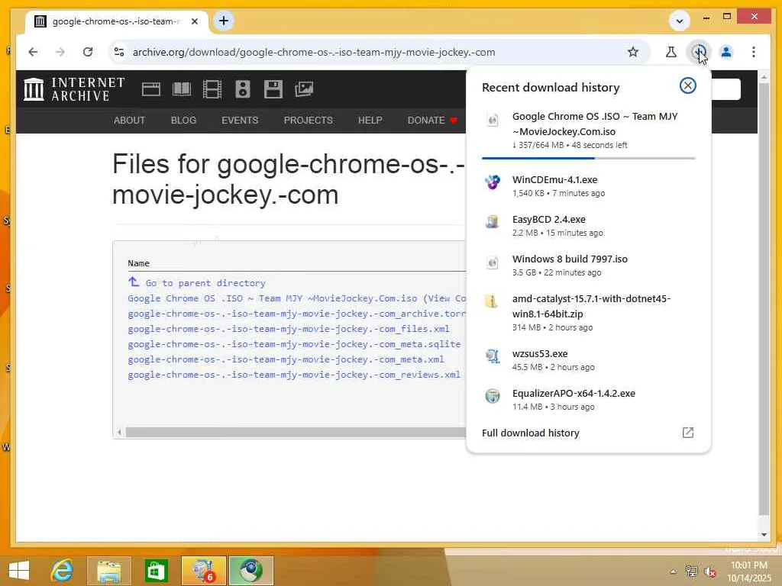Go back to the previous page
782x586 pixels.
point(33,52)
